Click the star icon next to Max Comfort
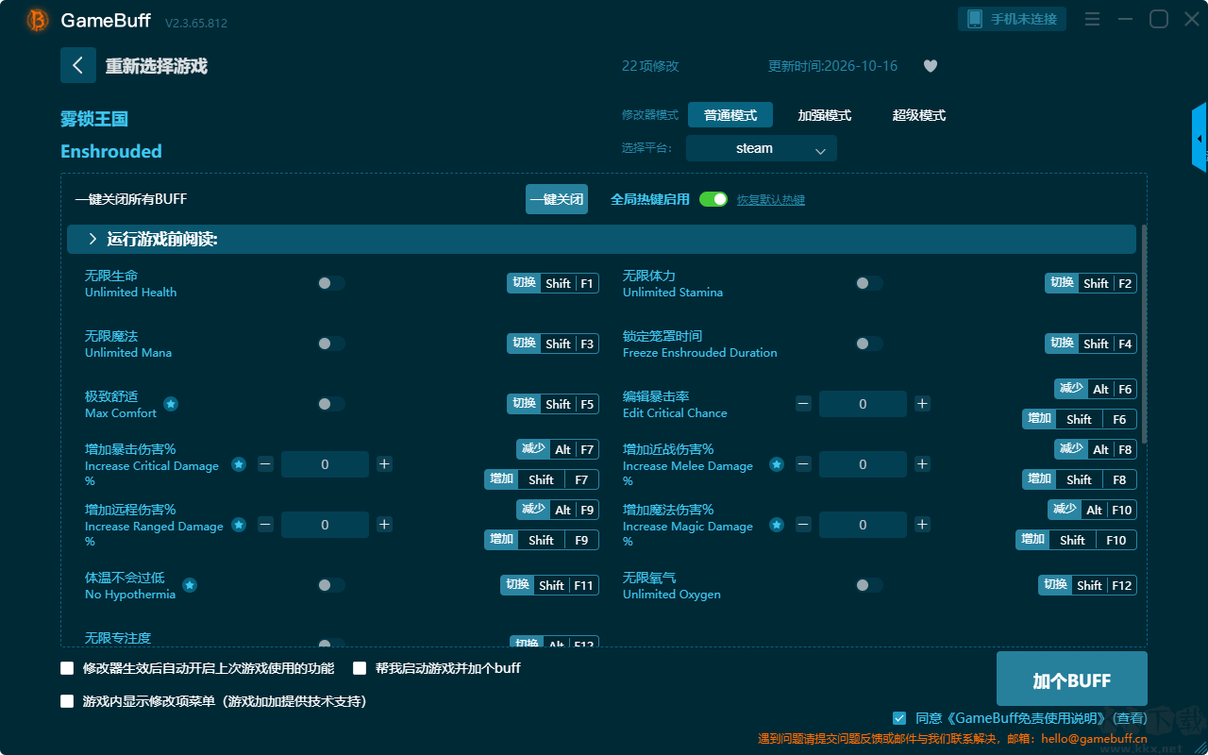Viewport: 1208px width, 755px height. (171, 404)
